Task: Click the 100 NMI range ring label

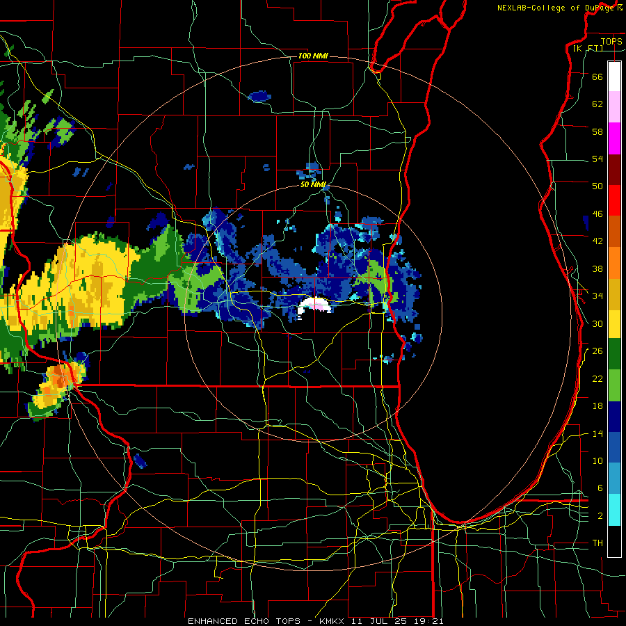Action: [x=313, y=56]
